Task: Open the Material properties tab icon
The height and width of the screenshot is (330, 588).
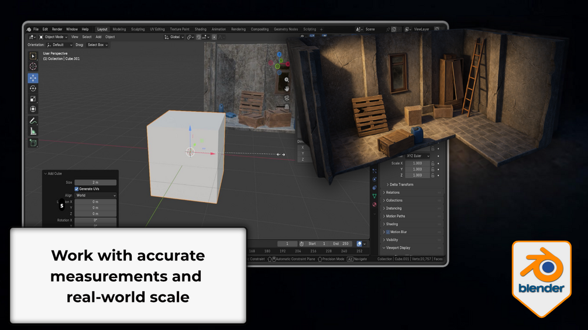Action: [x=374, y=204]
